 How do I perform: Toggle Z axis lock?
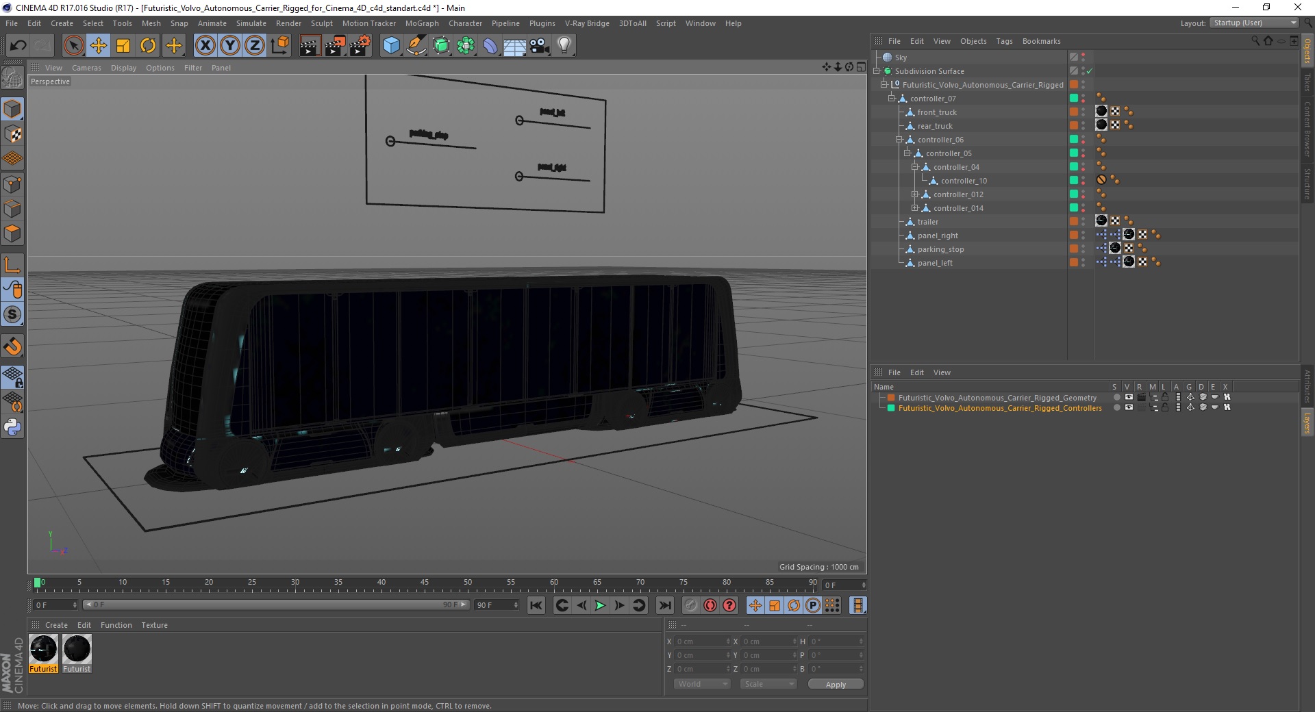pos(255,46)
